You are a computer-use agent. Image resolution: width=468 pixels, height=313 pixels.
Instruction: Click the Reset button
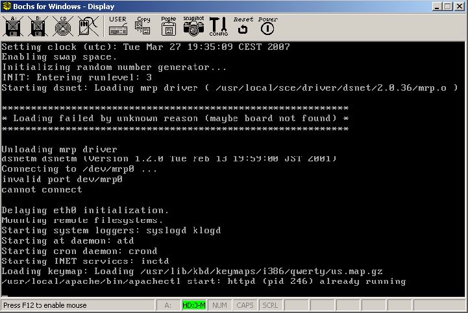pyautogui.click(x=243, y=26)
